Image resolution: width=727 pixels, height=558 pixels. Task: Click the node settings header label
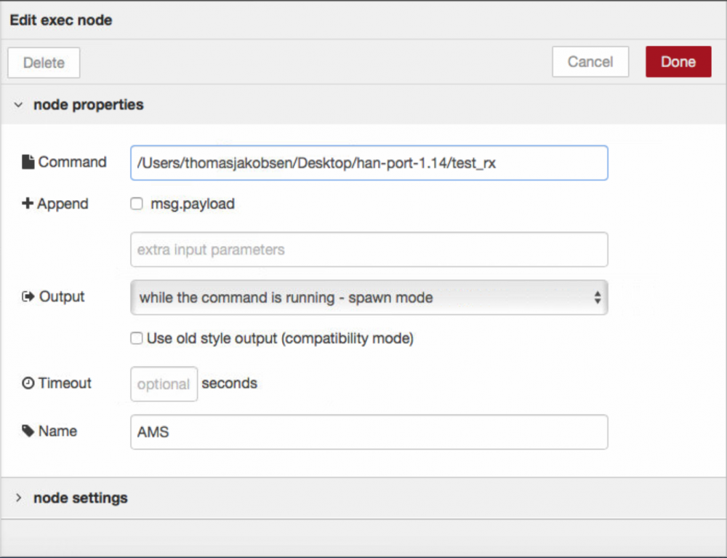tap(80, 498)
